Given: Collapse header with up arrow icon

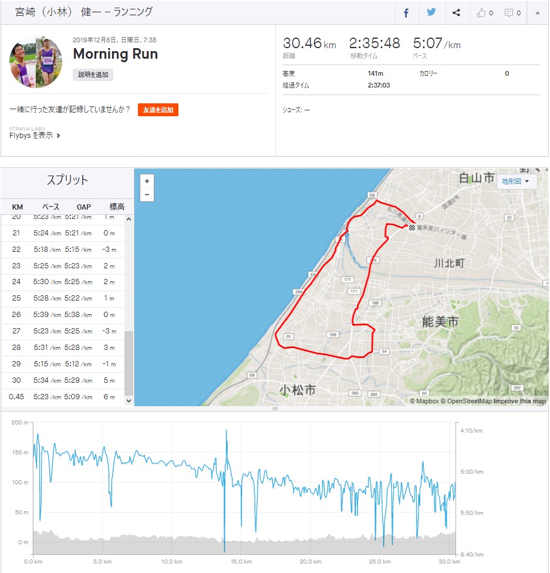Looking at the screenshot, I should tap(537, 13).
